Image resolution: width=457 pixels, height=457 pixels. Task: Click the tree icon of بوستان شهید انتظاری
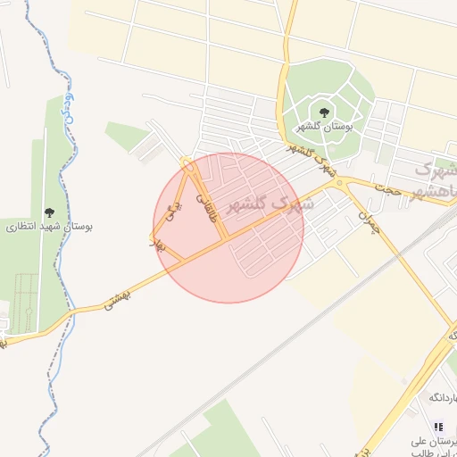pyautogui.click(x=49, y=212)
